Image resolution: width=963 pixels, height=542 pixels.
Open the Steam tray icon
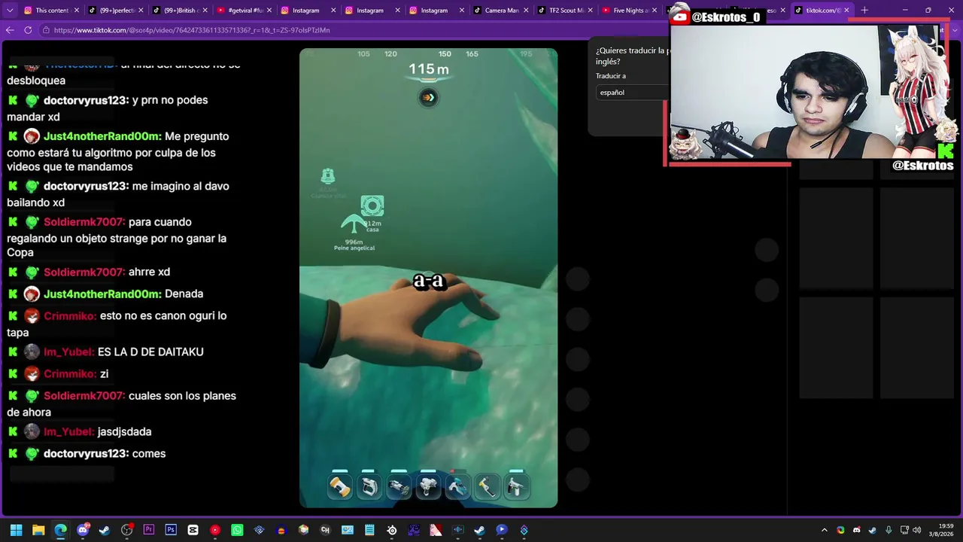click(x=872, y=530)
